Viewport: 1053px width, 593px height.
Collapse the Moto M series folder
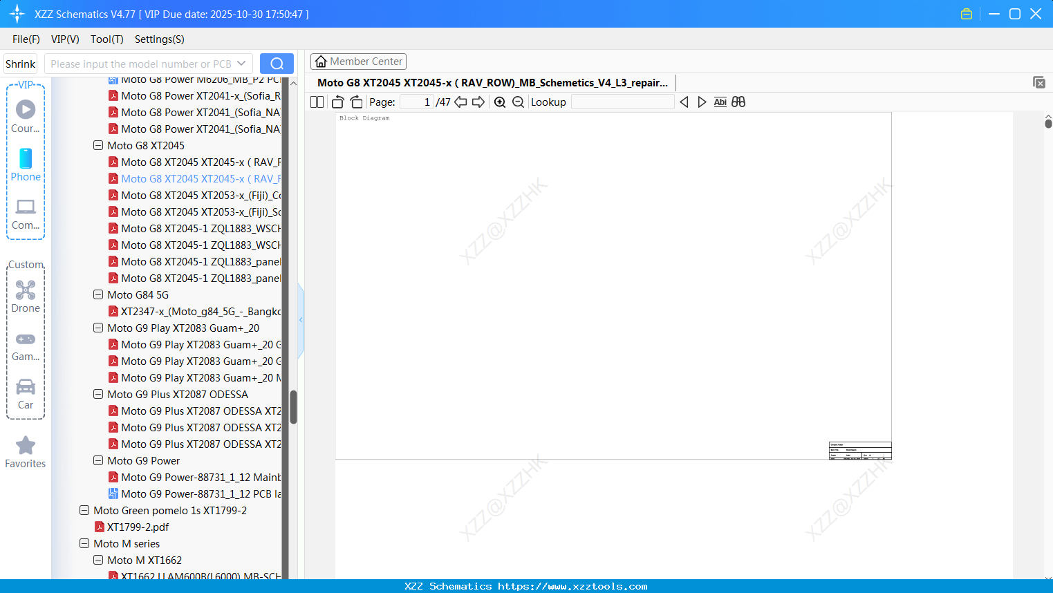tap(84, 544)
